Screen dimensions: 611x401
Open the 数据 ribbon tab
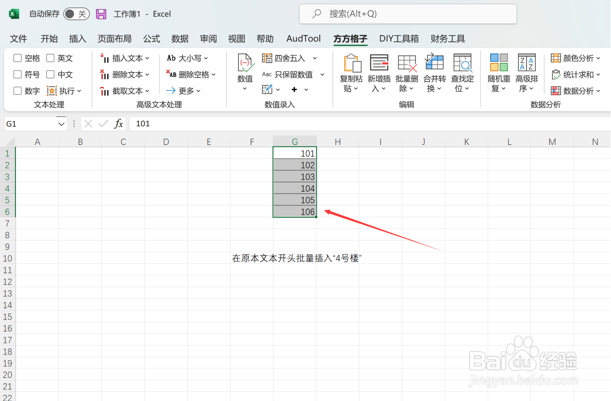[x=180, y=39]
